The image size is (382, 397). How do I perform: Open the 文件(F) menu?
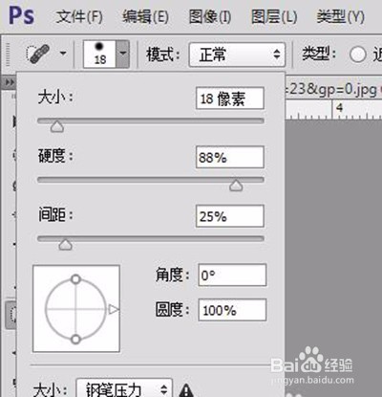point(79,17)
